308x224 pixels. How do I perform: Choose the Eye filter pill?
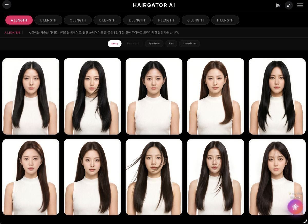tap(171, 43)
